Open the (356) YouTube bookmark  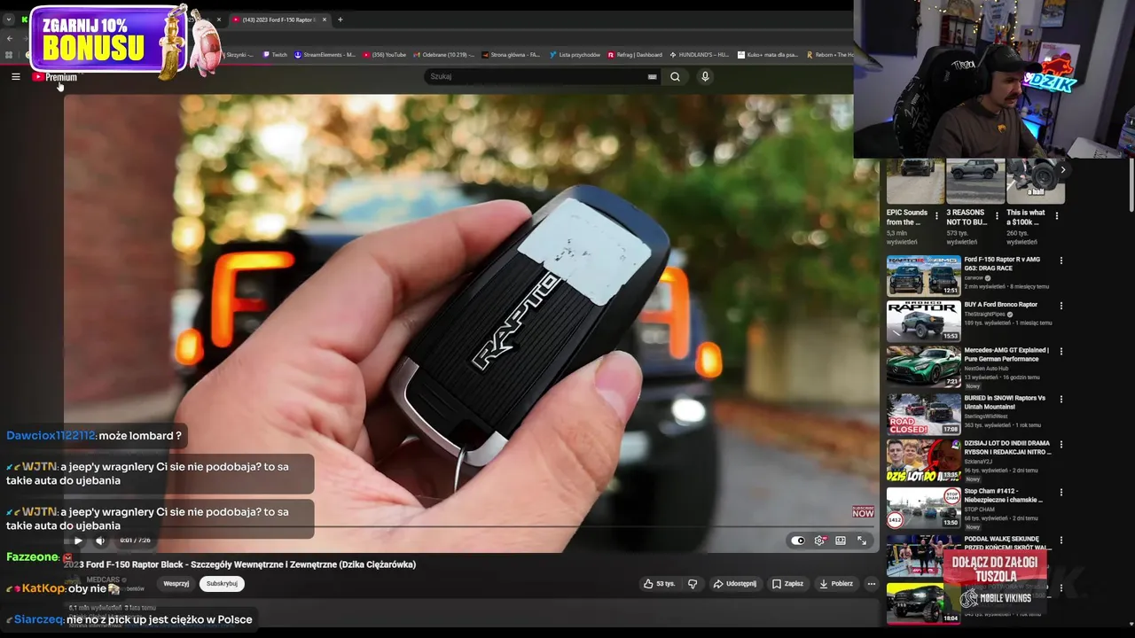click(x=383, y=55)
